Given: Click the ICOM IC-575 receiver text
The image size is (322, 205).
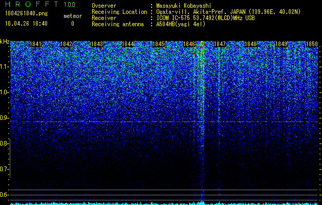Looking at the screenshot, I should (205, 18).
